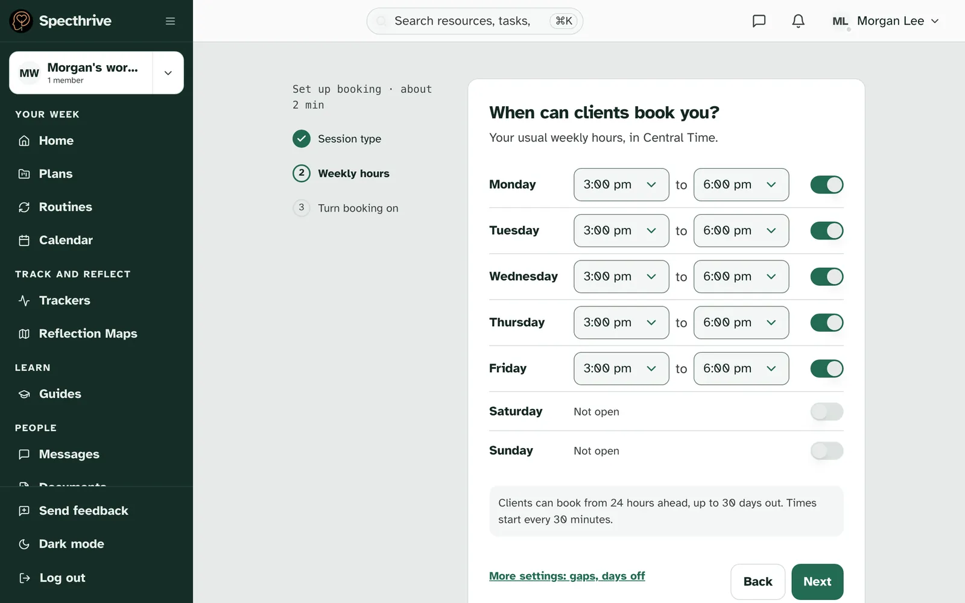Click the Send feedback icon

[x=24, y=511]
